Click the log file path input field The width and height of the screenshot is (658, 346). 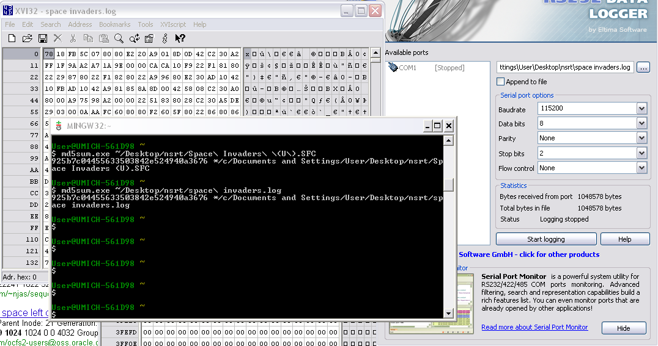pos(565,67)
